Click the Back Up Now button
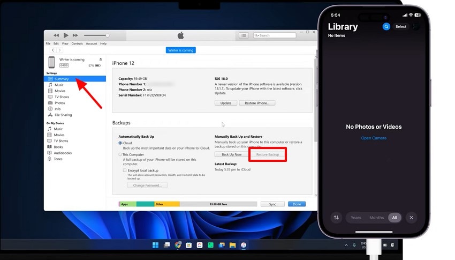The width and height of the screenshot is (455, 260). pyautogui.click(x=232, y=154)
